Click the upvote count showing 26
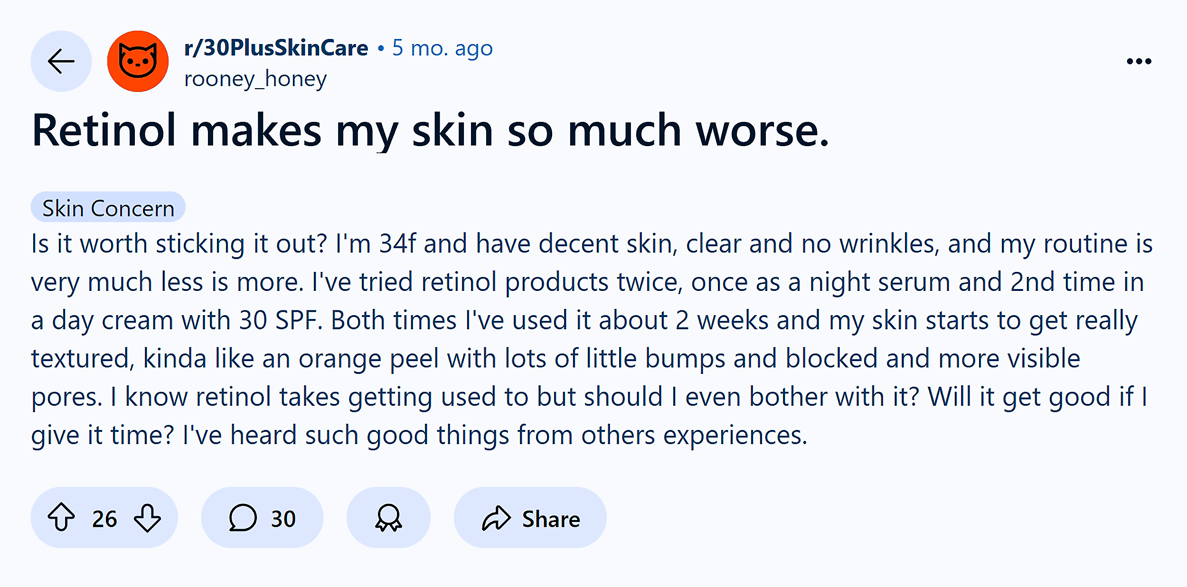The height and width of the screenshot is (587, 1187). point(104,517)
